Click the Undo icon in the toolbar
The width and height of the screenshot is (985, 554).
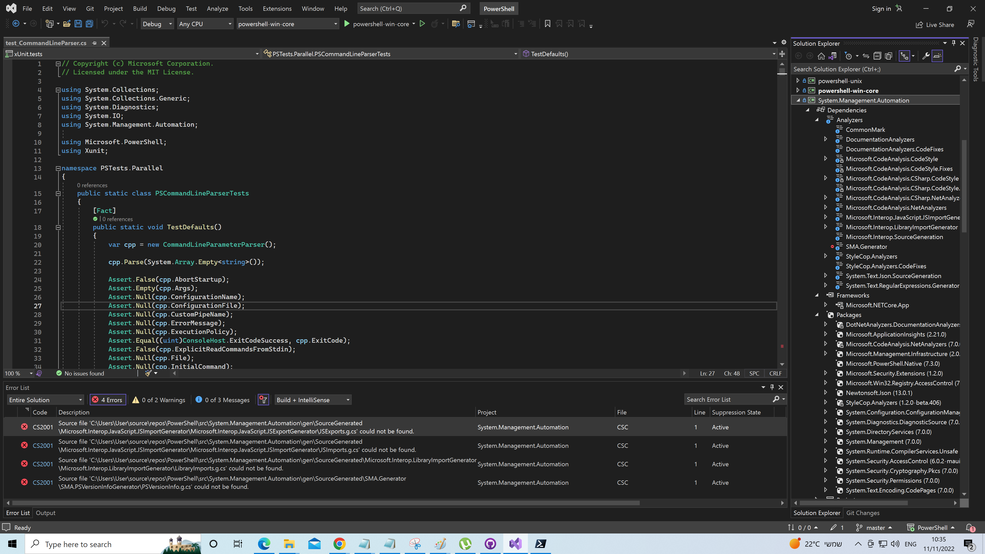105,23
